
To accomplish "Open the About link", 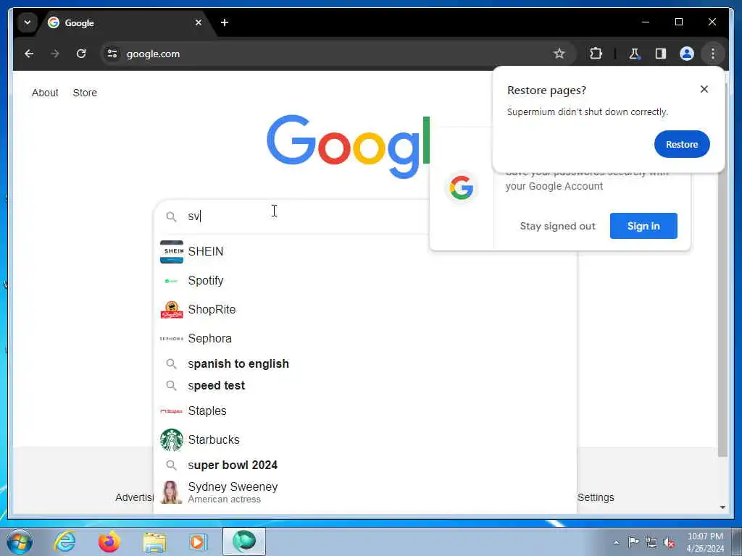I will coord(45,93).
